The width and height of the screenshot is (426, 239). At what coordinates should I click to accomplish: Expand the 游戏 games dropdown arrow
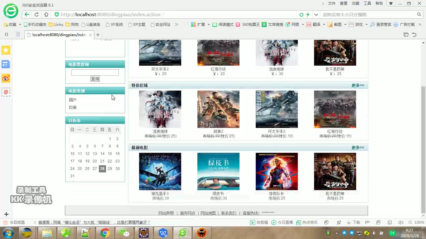[x=366, y=24]
